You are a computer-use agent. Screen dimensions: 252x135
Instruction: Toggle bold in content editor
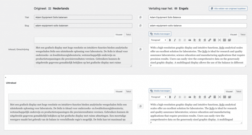pyautogui.click(x=170, y=40)
